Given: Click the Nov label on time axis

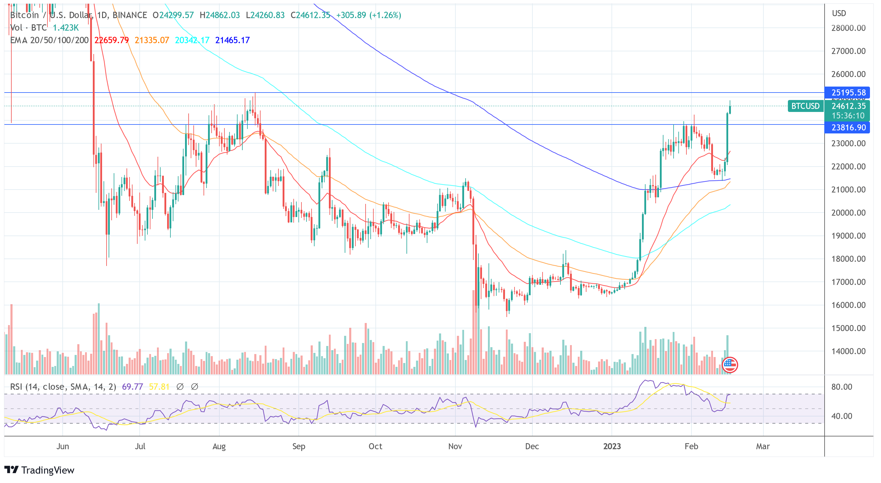Looking at the screenshot, I should click(x=455, y=446).
